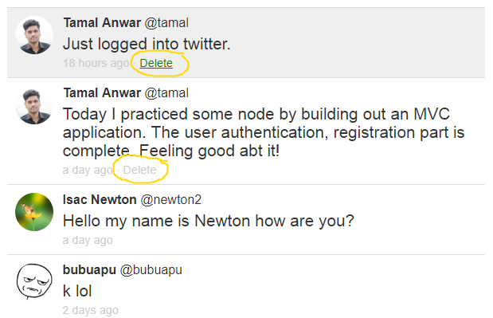Open Tamal Anwar's avatar on second tweet
This screenshot has width=493, height=318.
pos(34,105)
